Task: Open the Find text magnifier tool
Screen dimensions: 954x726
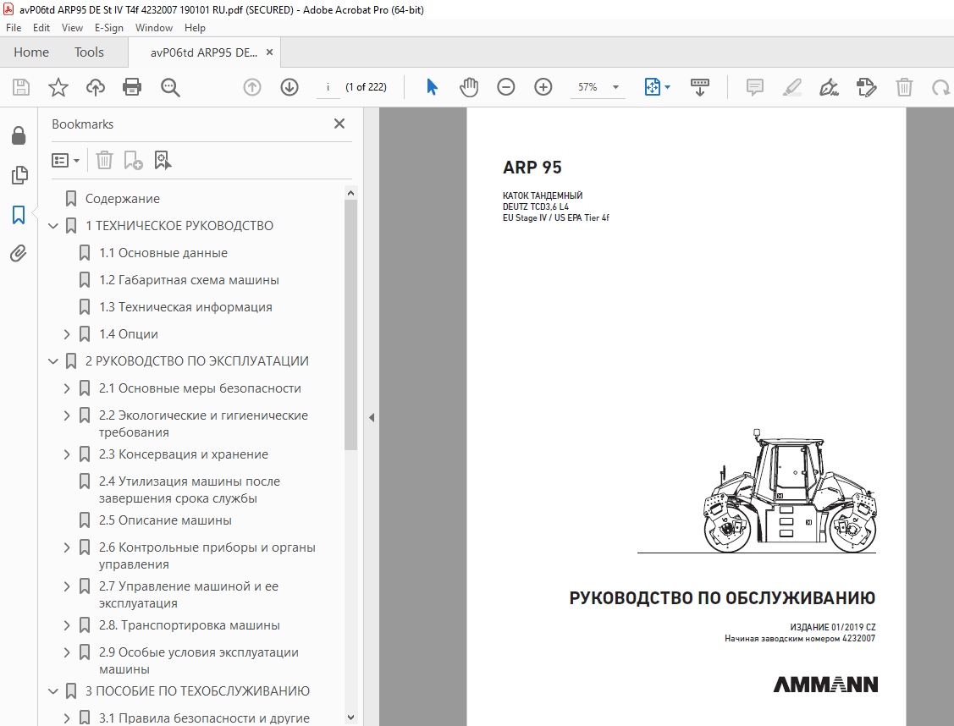Action: tap(170, 87)
